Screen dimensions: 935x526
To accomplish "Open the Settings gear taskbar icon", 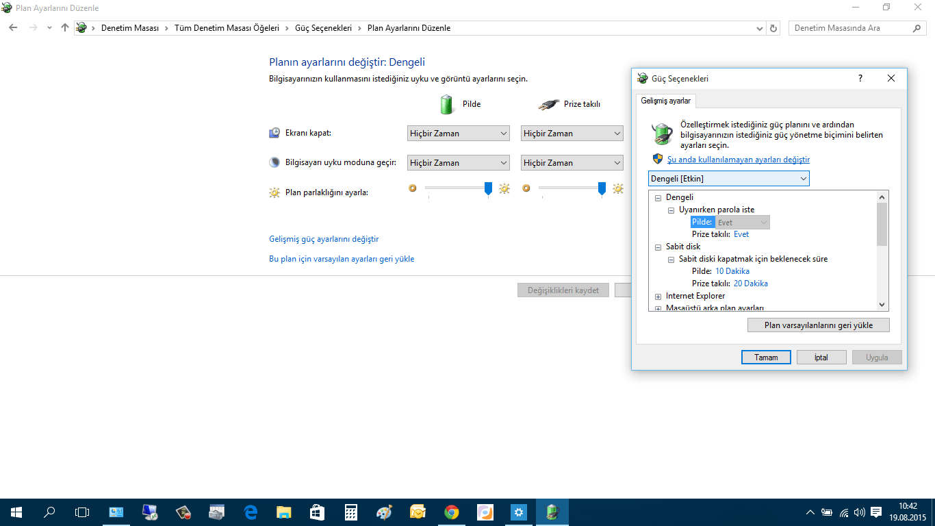I will [x=519, y=512].
